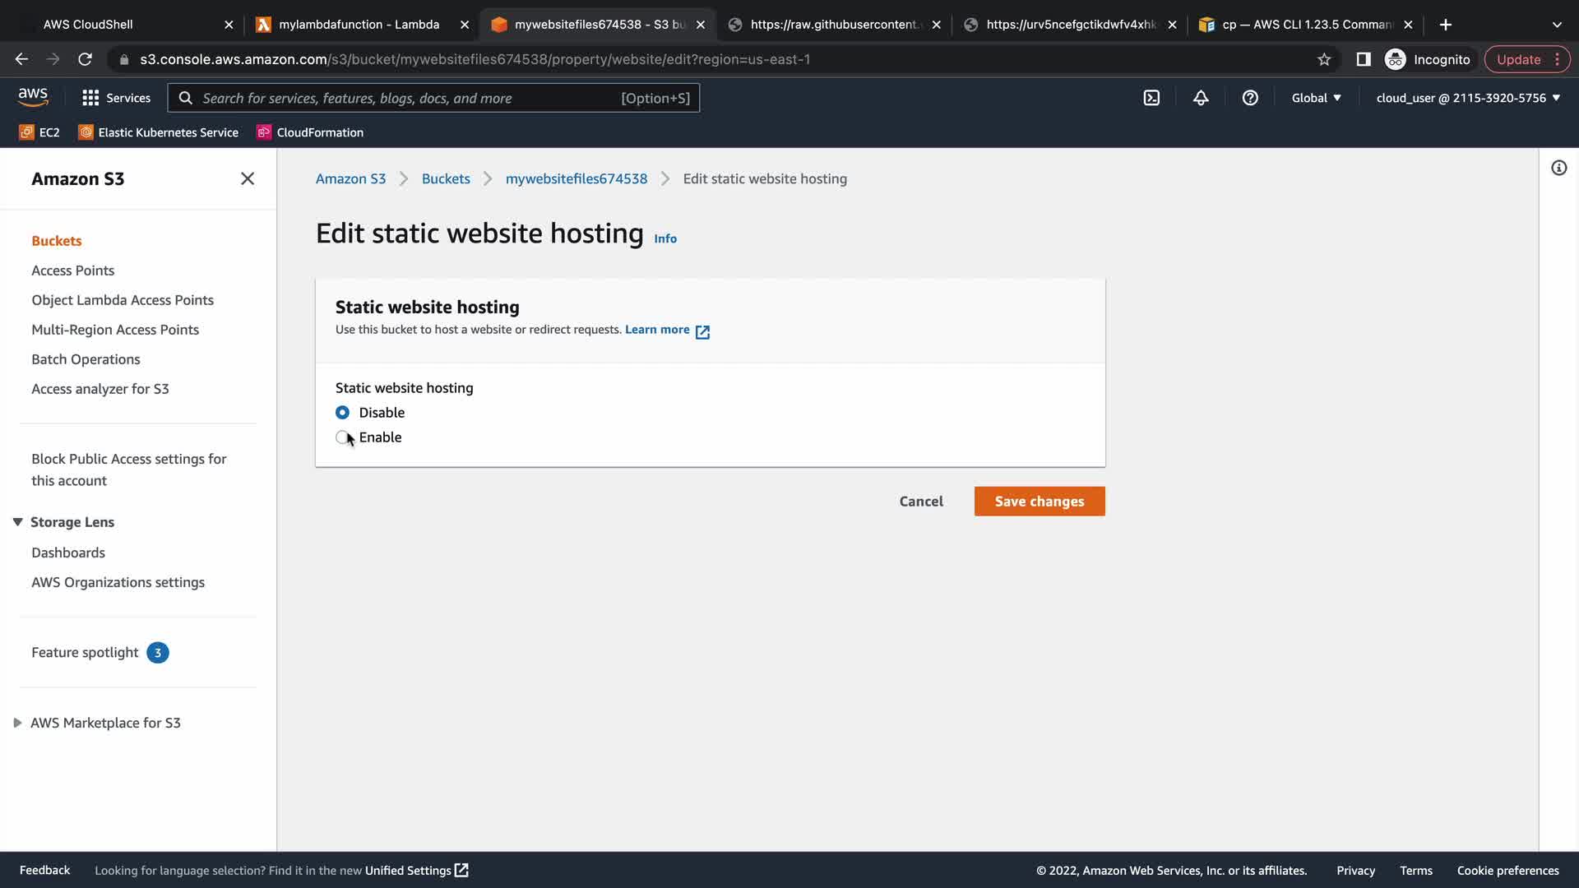This screenshot has height=888, width=1579.
Task: Open the cloud_user account dropdown
Action: [1468, 98]
